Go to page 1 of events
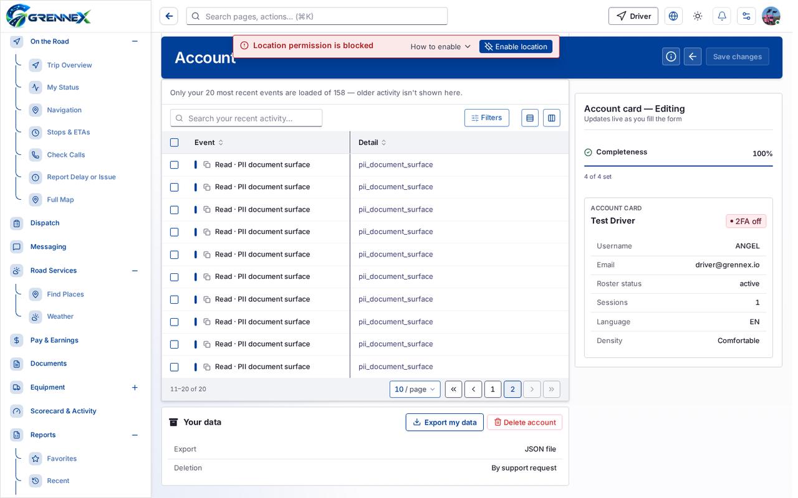798x498 pixels. click(493, 389)
